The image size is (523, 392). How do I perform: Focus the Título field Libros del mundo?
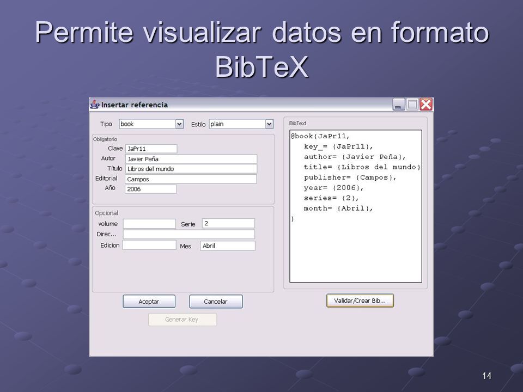click(191, 169)
